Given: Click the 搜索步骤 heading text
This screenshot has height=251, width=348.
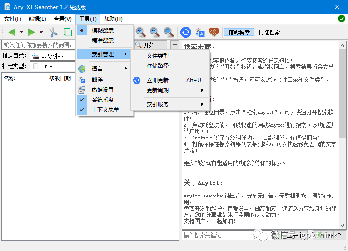Looking at the screenshot, I should [199, 47].
